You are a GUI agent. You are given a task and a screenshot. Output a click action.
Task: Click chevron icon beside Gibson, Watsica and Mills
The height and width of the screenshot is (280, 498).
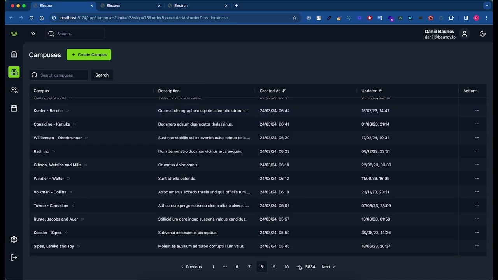(x=86, y=165)
